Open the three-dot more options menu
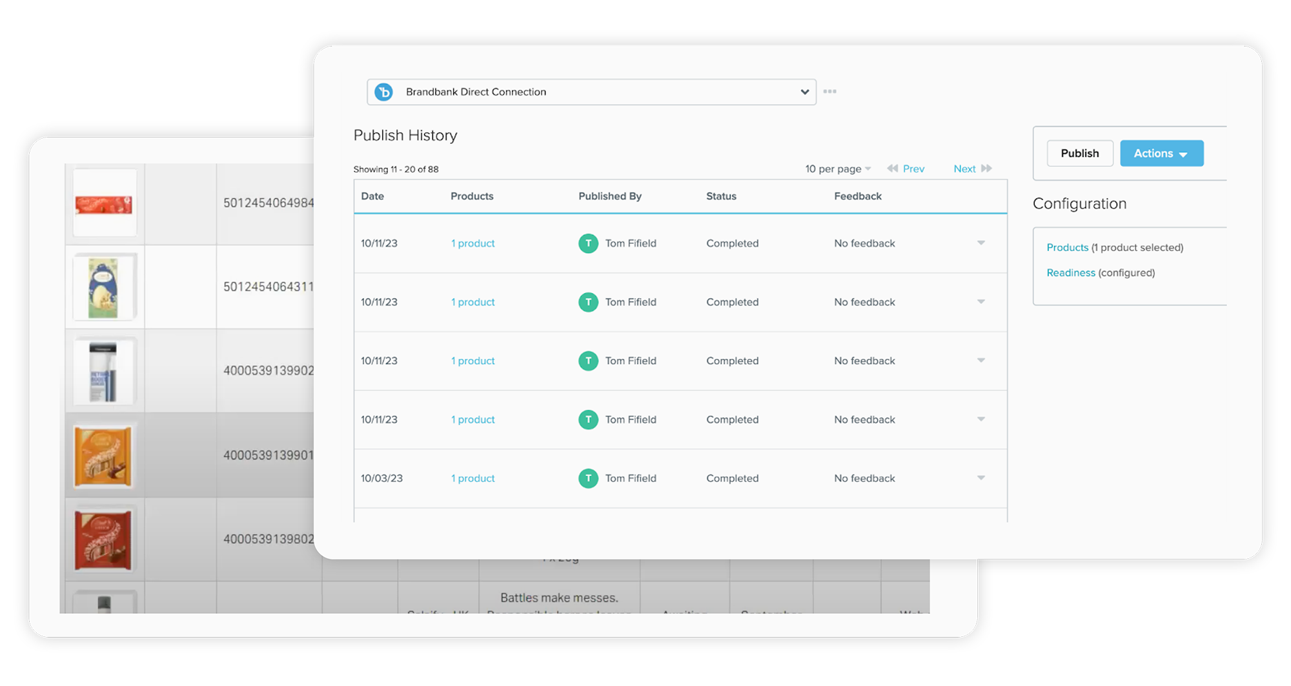Screen dimensions: 1291x686 829,92
